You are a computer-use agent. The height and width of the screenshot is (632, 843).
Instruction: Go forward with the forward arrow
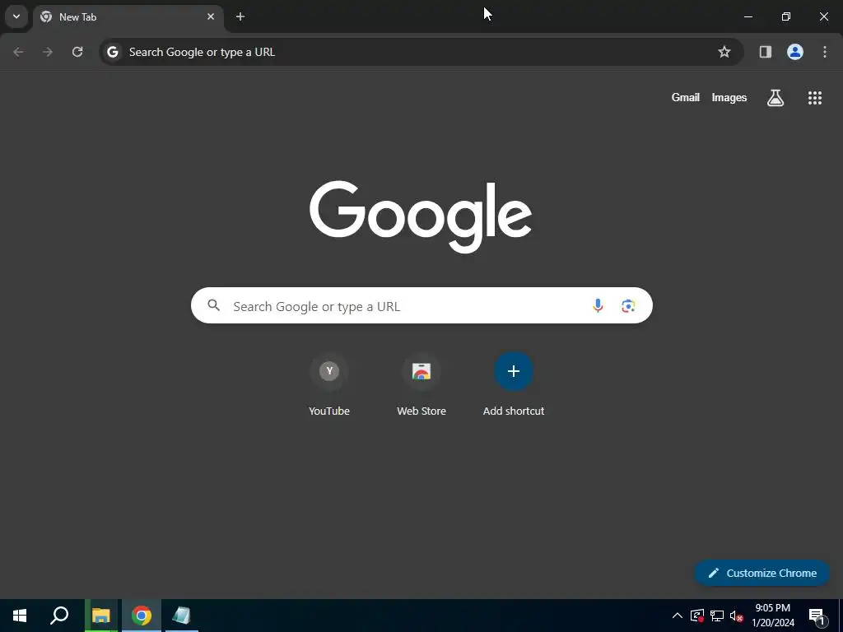(x=48, y=52)
